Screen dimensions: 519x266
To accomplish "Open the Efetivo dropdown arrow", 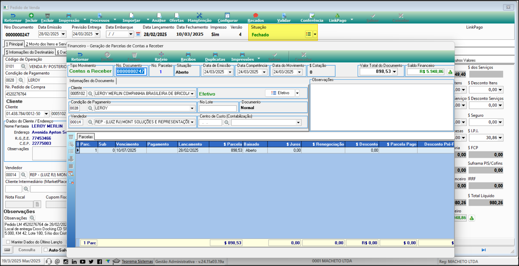I will coord(297,93).
